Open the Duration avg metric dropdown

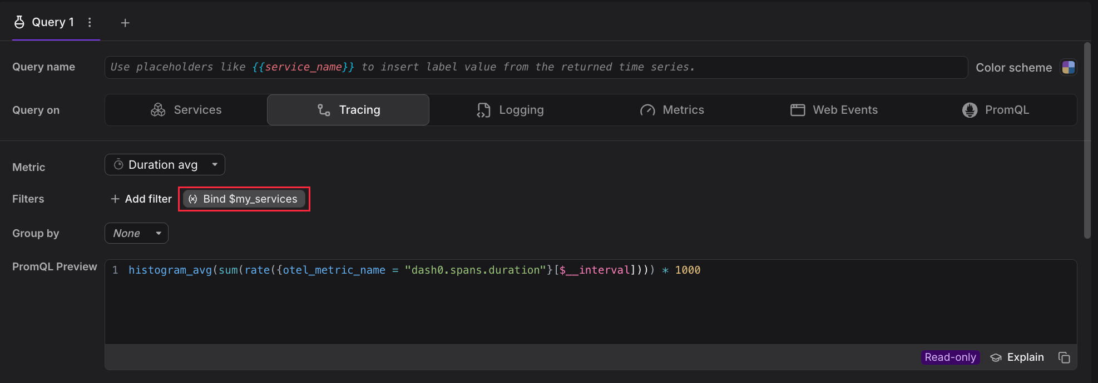tap(165, 165)
